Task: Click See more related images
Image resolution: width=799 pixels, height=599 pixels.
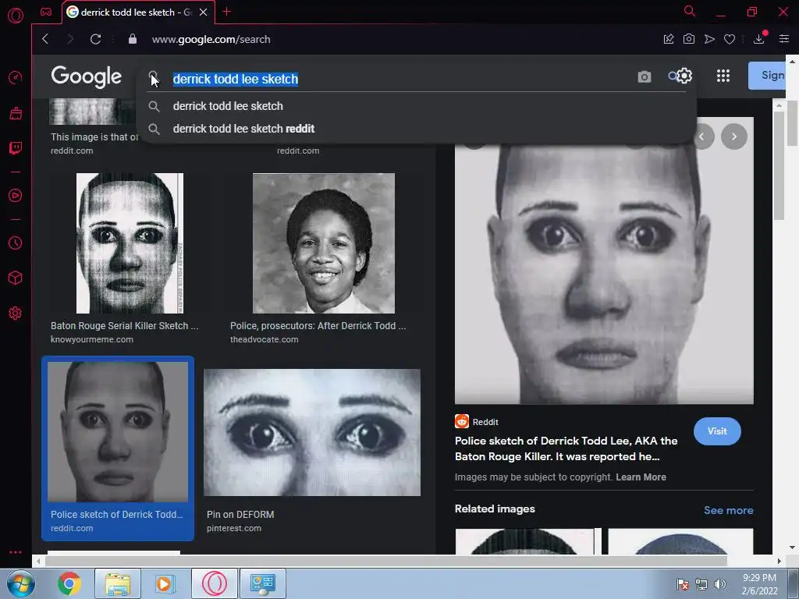Action: click(x=728, y=510)
